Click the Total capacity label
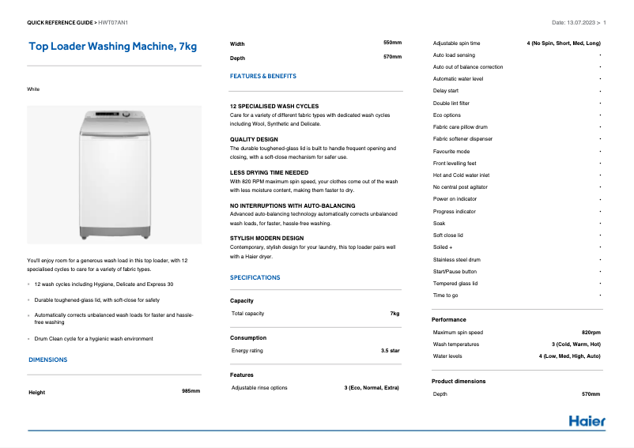 click(x=249, y=314)
